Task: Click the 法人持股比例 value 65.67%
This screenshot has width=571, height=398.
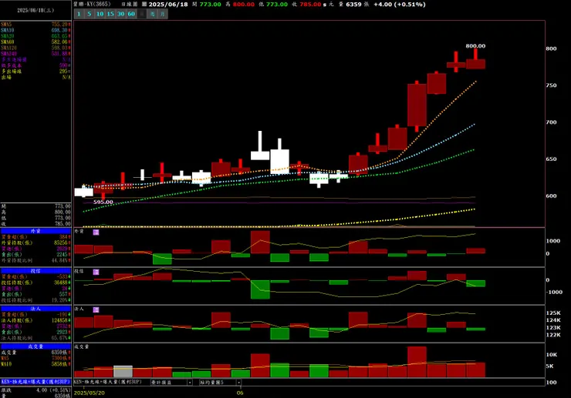Action: [61, 338]
